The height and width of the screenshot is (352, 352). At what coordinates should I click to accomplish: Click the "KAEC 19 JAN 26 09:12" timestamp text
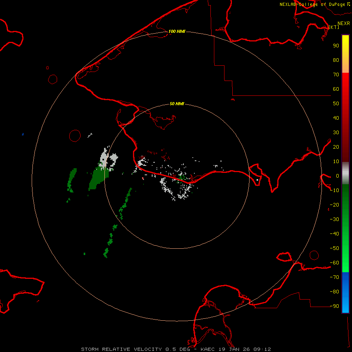tap(236, 349)
